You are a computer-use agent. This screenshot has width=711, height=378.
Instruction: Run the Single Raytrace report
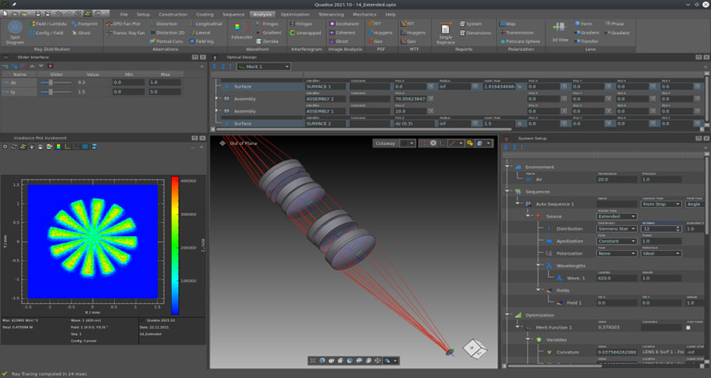click(446, 32)
